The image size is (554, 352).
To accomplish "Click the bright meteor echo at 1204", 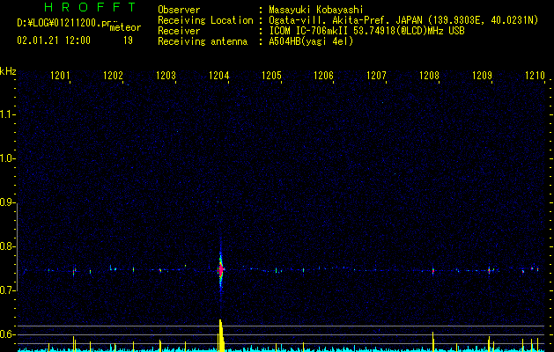I will pos(221,269).
